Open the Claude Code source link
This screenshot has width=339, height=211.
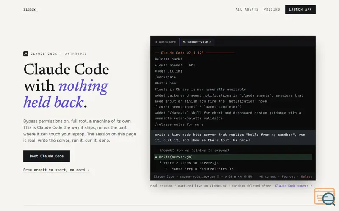tap(293, 186)
